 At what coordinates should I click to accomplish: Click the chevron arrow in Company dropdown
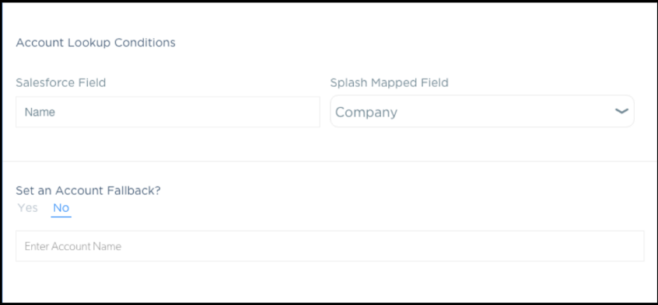pyautogui.click(x=621, y=112)
